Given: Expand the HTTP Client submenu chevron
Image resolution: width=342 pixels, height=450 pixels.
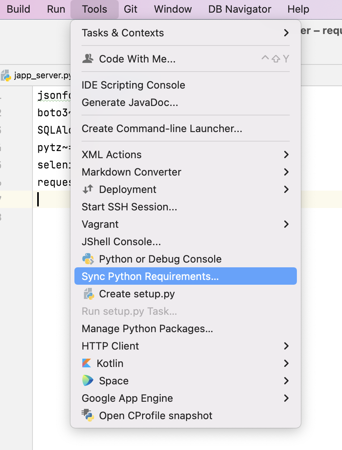Looking at the screenshot, I should (286, 346).
